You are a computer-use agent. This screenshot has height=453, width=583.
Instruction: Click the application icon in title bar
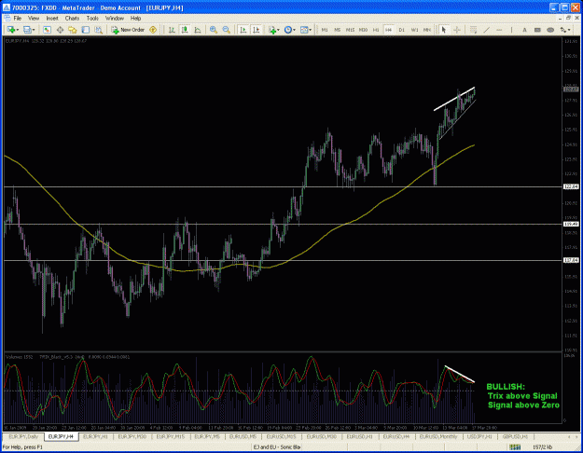click(7, 7)
